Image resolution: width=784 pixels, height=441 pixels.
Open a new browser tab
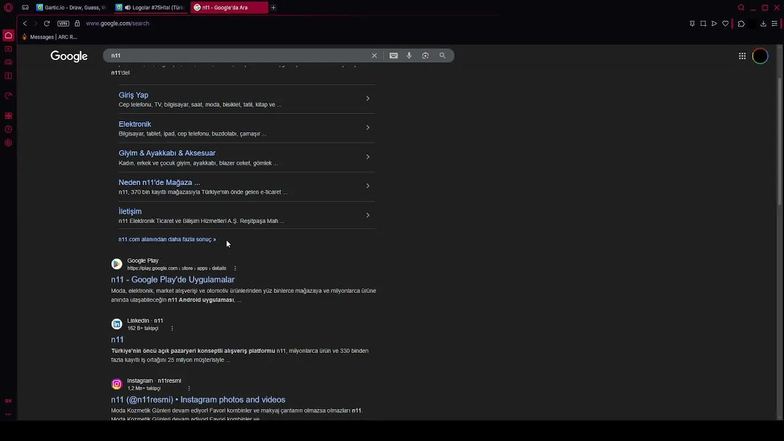273,7
